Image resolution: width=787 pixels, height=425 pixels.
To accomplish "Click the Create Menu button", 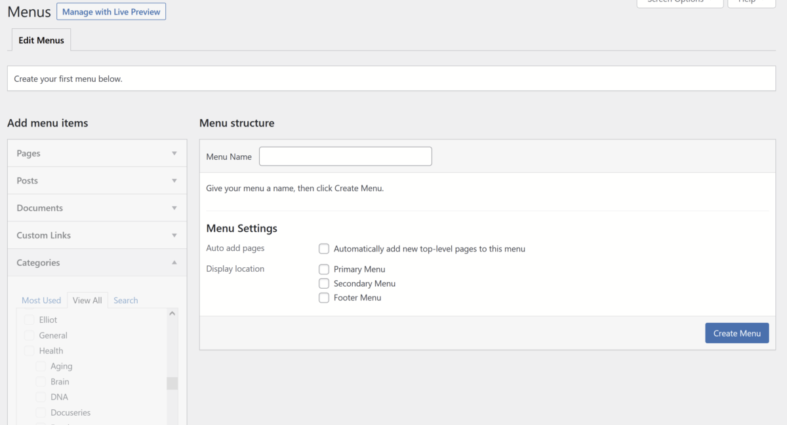I will click(737, 333).
